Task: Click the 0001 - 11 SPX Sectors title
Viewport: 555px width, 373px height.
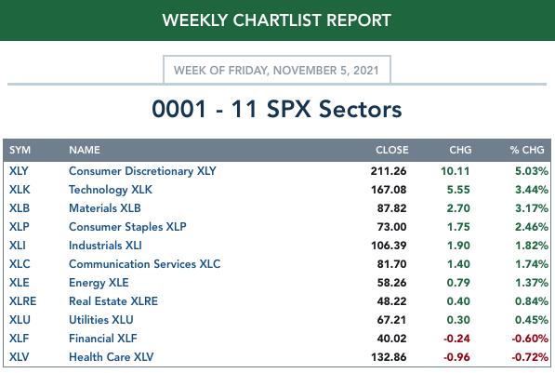Action: [x=277, y=109]
